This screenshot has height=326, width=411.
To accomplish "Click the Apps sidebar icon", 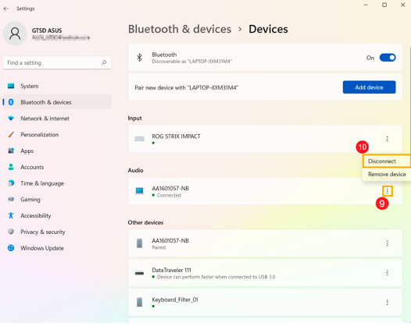I will (11, 151).
